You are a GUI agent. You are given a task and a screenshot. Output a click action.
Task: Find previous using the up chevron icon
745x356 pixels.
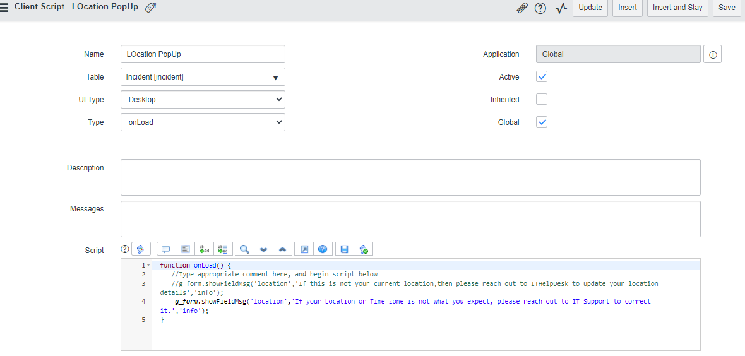coord(283,249)
